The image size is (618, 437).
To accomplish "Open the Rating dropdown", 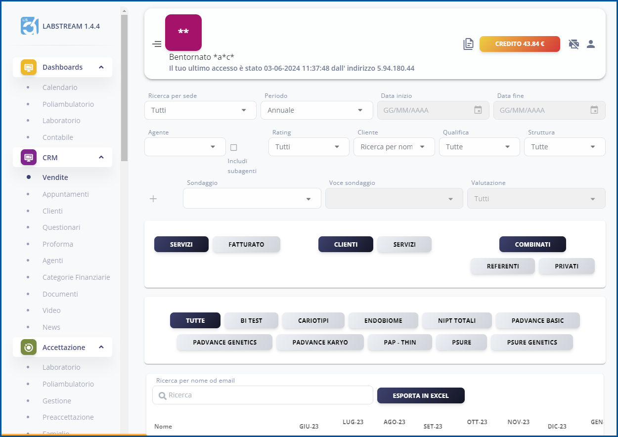I will coord(309,147).
